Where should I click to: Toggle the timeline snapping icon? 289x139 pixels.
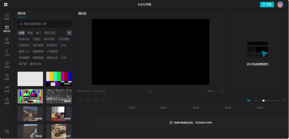[x=249, y=101]
